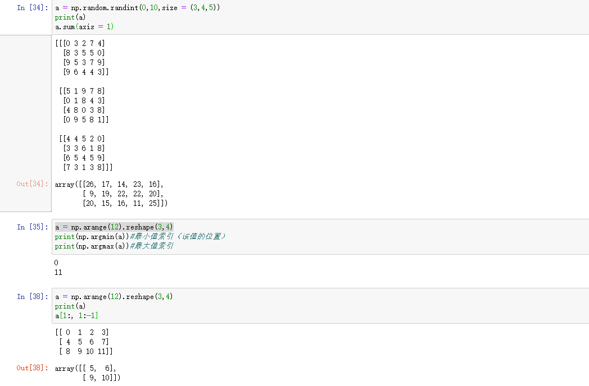Image resolution: width=589 pixels, height=386 pixels.
Task: Click the In [34] code cell input
Action: 320,17
